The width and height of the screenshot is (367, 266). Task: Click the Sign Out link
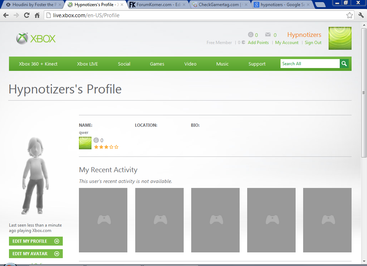[313, 43]
